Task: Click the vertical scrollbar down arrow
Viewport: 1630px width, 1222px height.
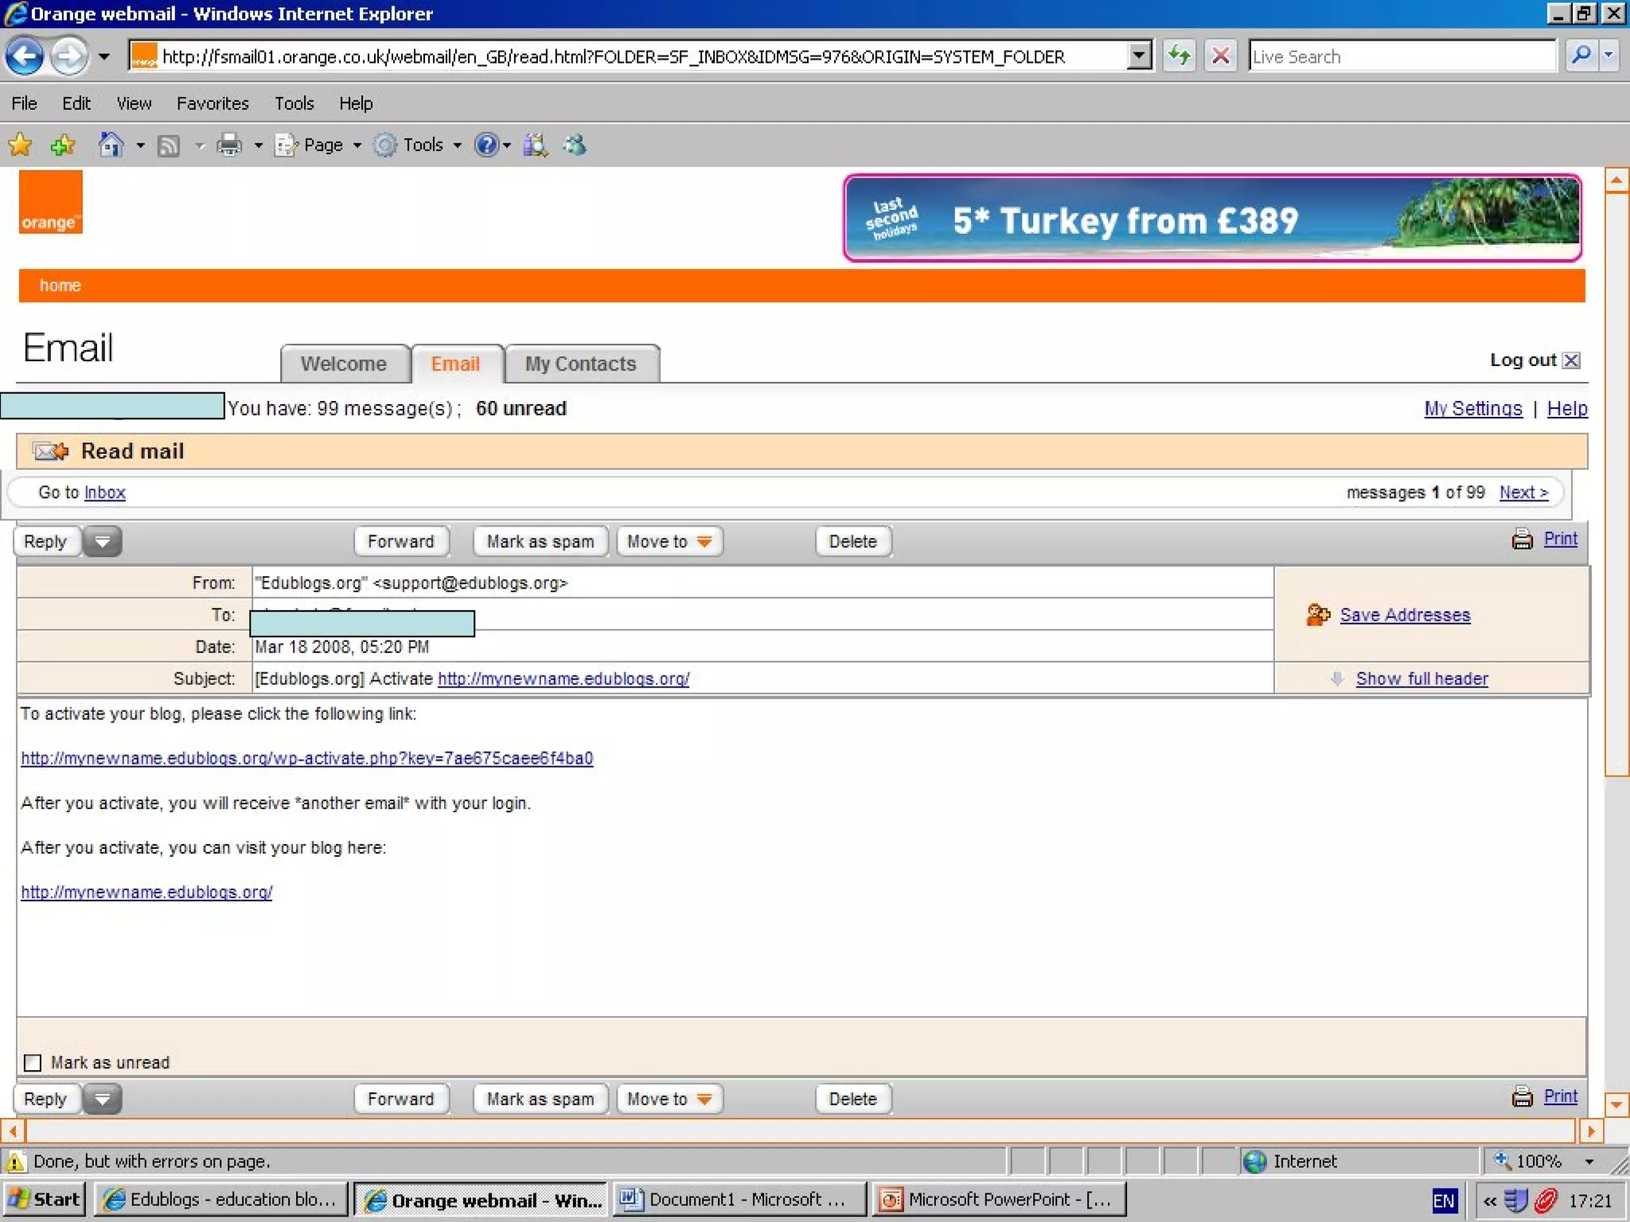Action: pyautogui.click(x=1616, y=1104)
